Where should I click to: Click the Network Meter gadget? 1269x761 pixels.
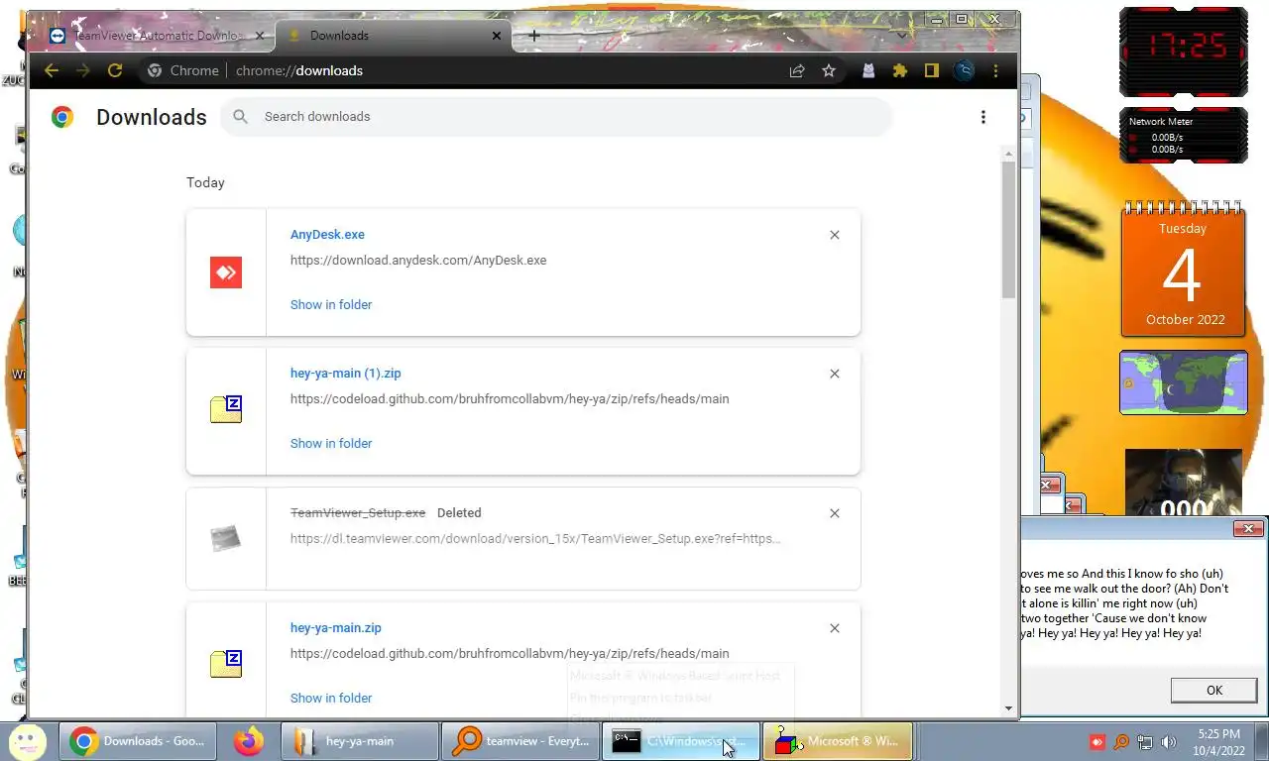1183,136
